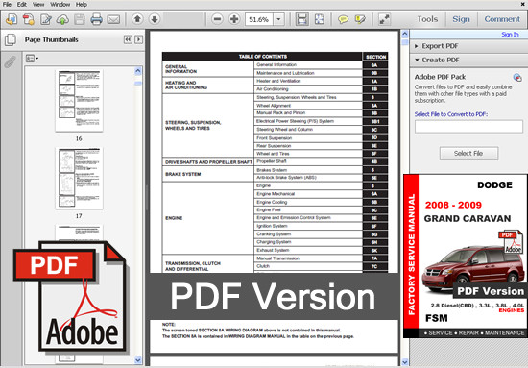The image size is (528, 368).
Task: Open the Attachments paperclip panel
Action: click(11, 62)
